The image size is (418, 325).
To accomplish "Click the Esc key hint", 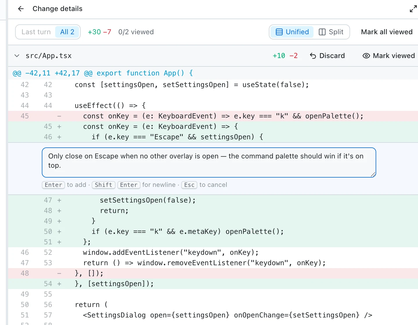I will [189, 185].
